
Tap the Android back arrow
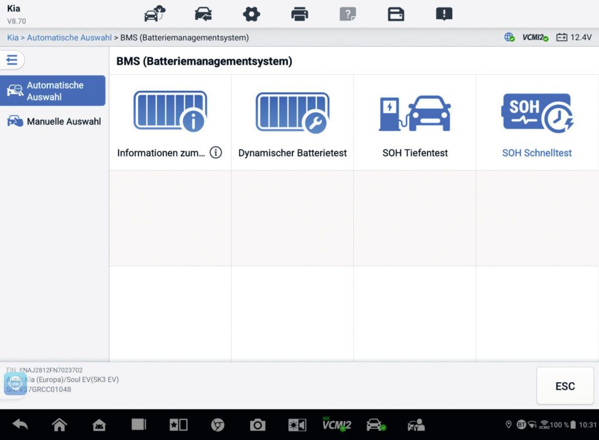(20, 425)
